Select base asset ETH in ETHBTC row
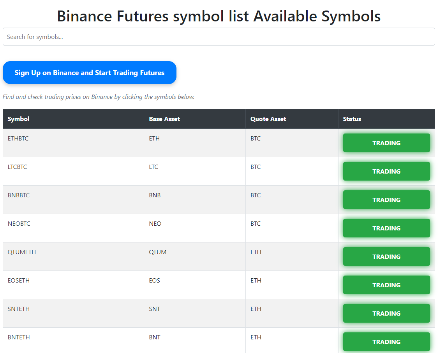The height and width of the screenshot is (353, 439). click(154, 139)
